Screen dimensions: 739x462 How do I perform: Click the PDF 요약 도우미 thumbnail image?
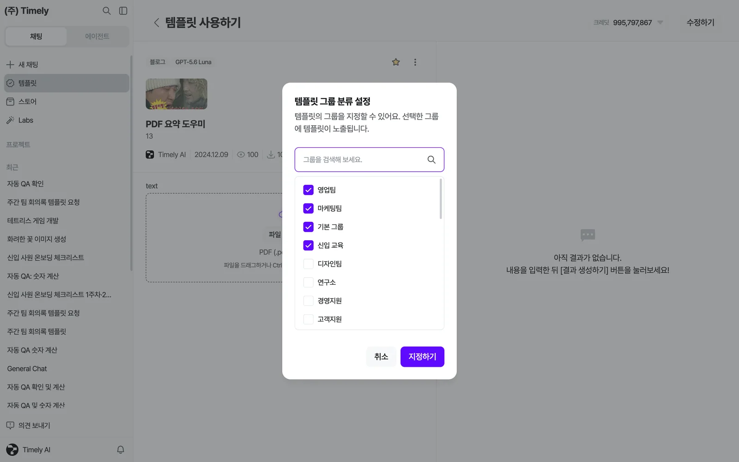point(176,94)
